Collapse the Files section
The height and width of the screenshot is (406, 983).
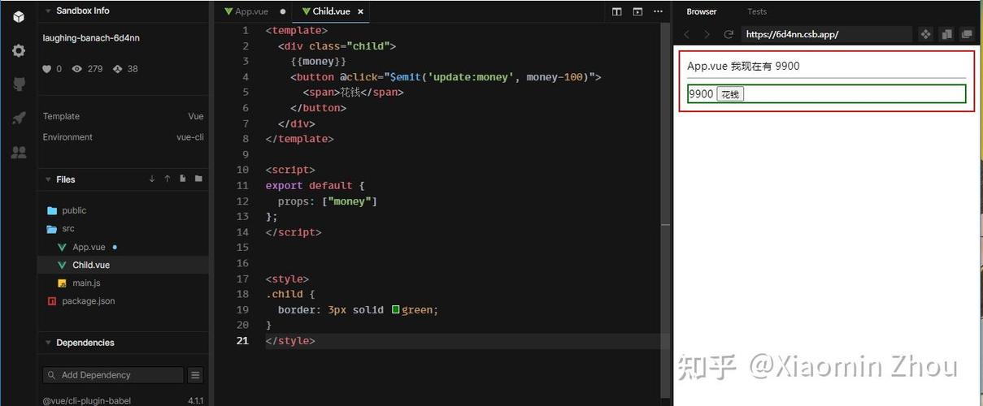pyautogui.click(x=48, y=179)
